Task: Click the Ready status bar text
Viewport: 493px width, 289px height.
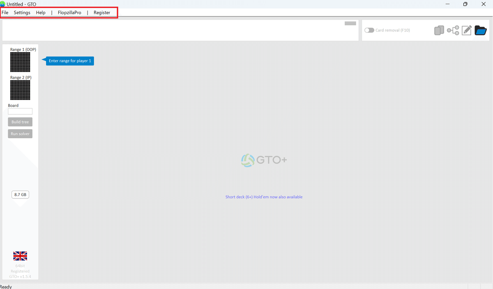Action: [x=6, y=287]
